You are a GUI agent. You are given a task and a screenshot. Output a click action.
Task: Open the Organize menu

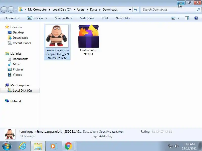coord(12,18)
